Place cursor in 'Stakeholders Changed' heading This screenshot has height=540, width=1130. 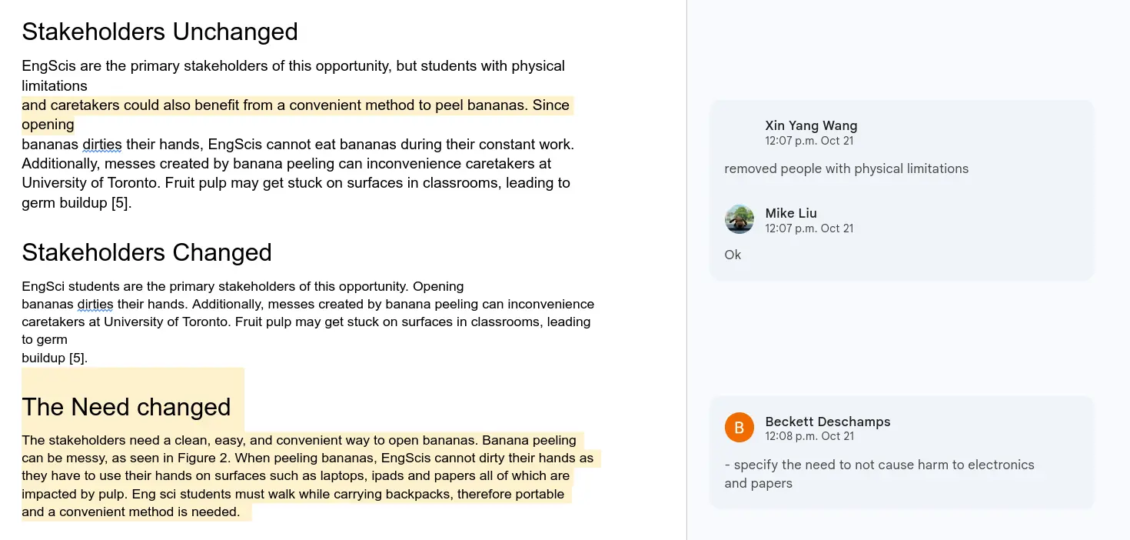tap(146, 252)
